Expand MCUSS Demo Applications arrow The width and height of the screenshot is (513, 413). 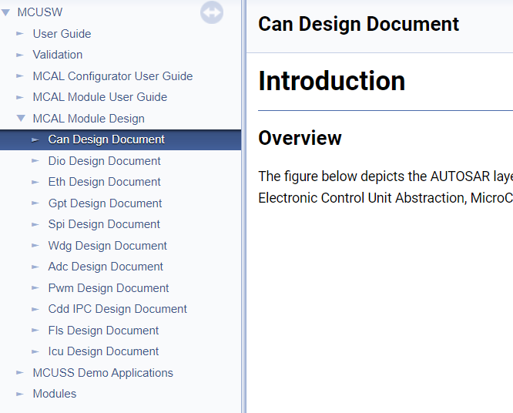click(20, 373)
